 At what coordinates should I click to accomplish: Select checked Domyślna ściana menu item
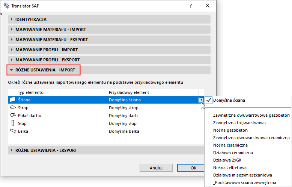click(x=248, y=100)
